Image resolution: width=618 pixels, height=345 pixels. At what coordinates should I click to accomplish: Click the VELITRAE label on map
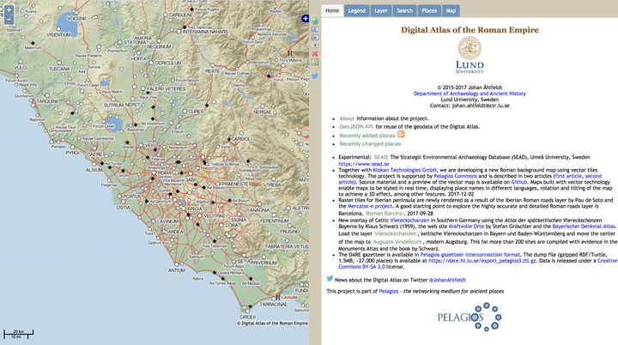(214, 216)
